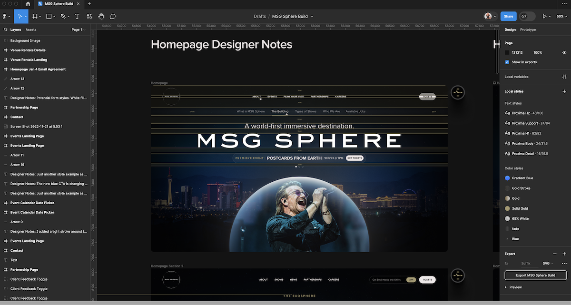
Task: Click Export MSG Sphere Build button
Action: pos(536,275)
